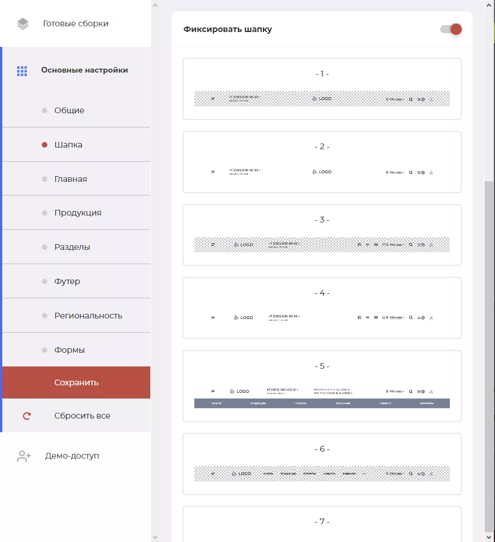Open the Демо-доступ link
Screen dimensions: 495x542
[x=72, y=456]
